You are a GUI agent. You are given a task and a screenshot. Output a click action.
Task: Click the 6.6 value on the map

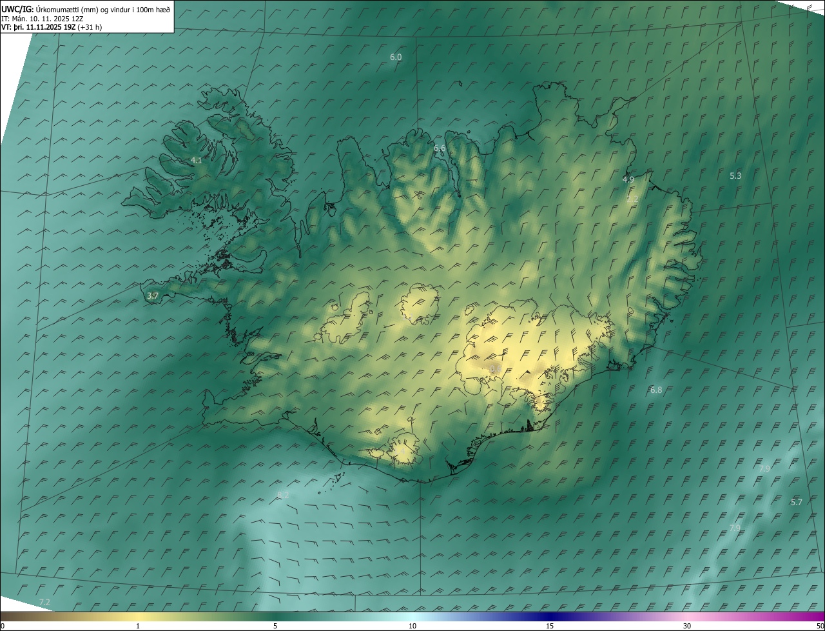pyautogui.click(x=440, y=148)
